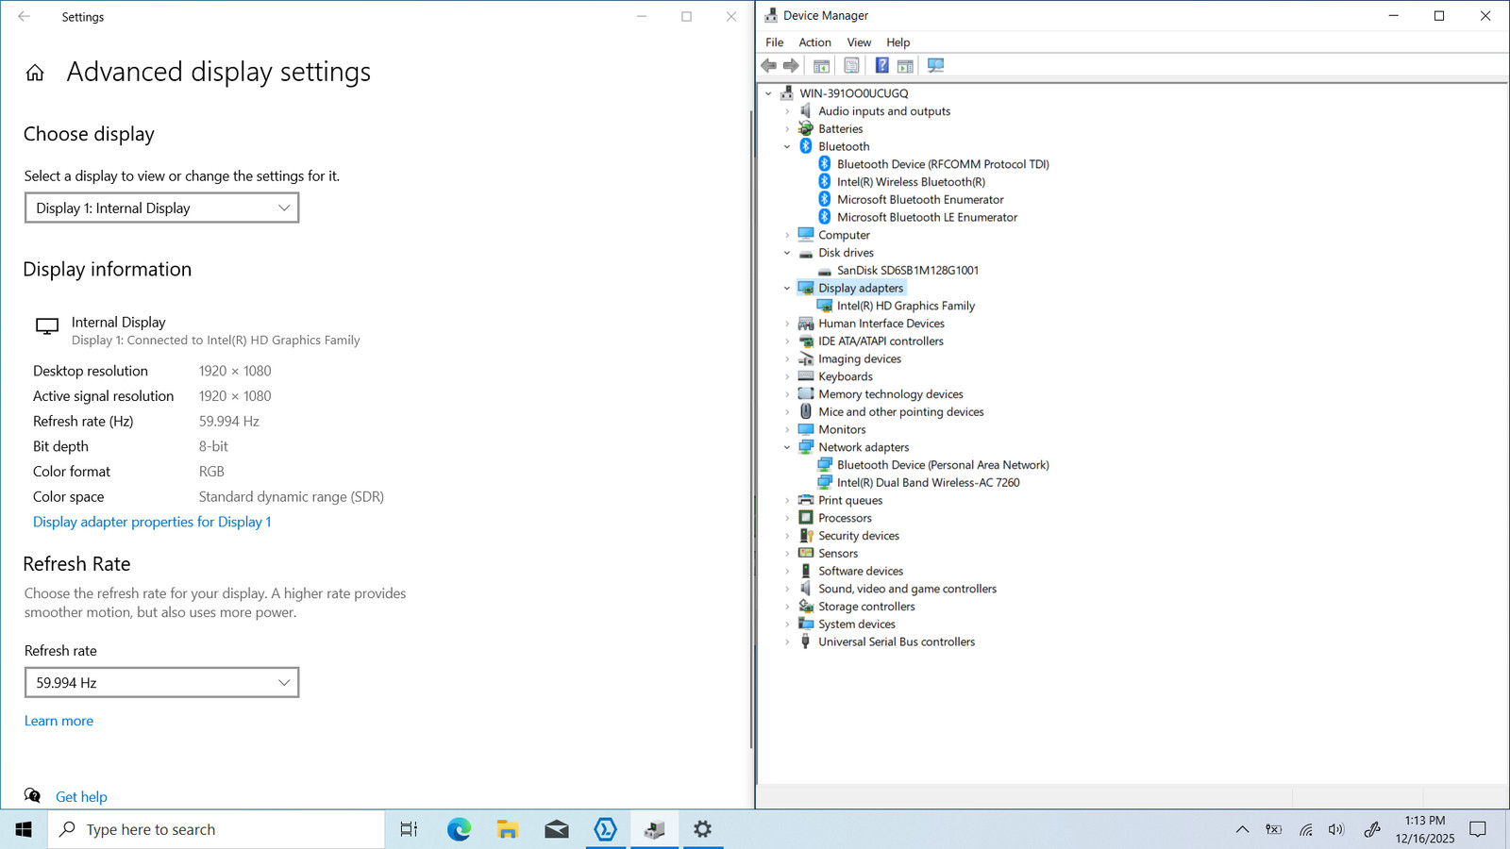Select the Processors category icon
The image size is (1510, 849).
pyautogui.click(x=806, y=518)
